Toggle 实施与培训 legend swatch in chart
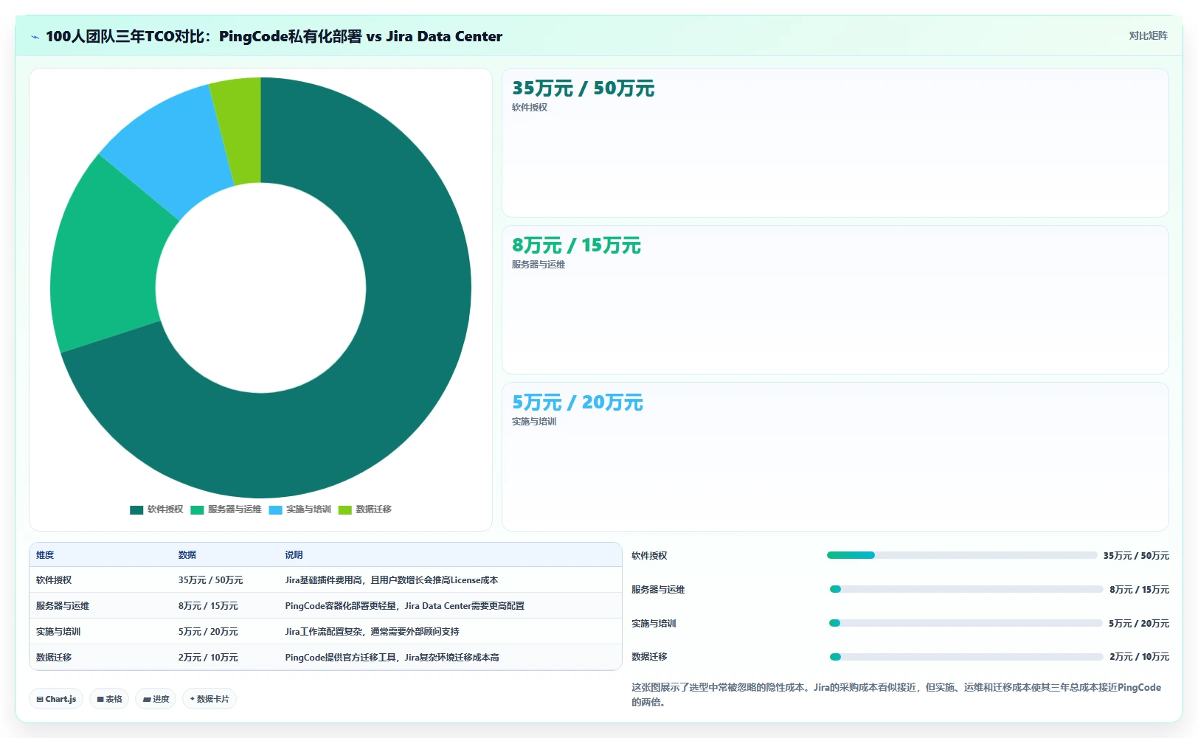1198x738 pixels. (275, 509)
